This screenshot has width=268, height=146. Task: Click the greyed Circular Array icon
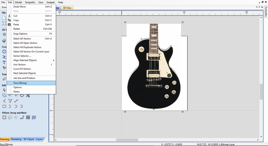click(x=16, y=117)
